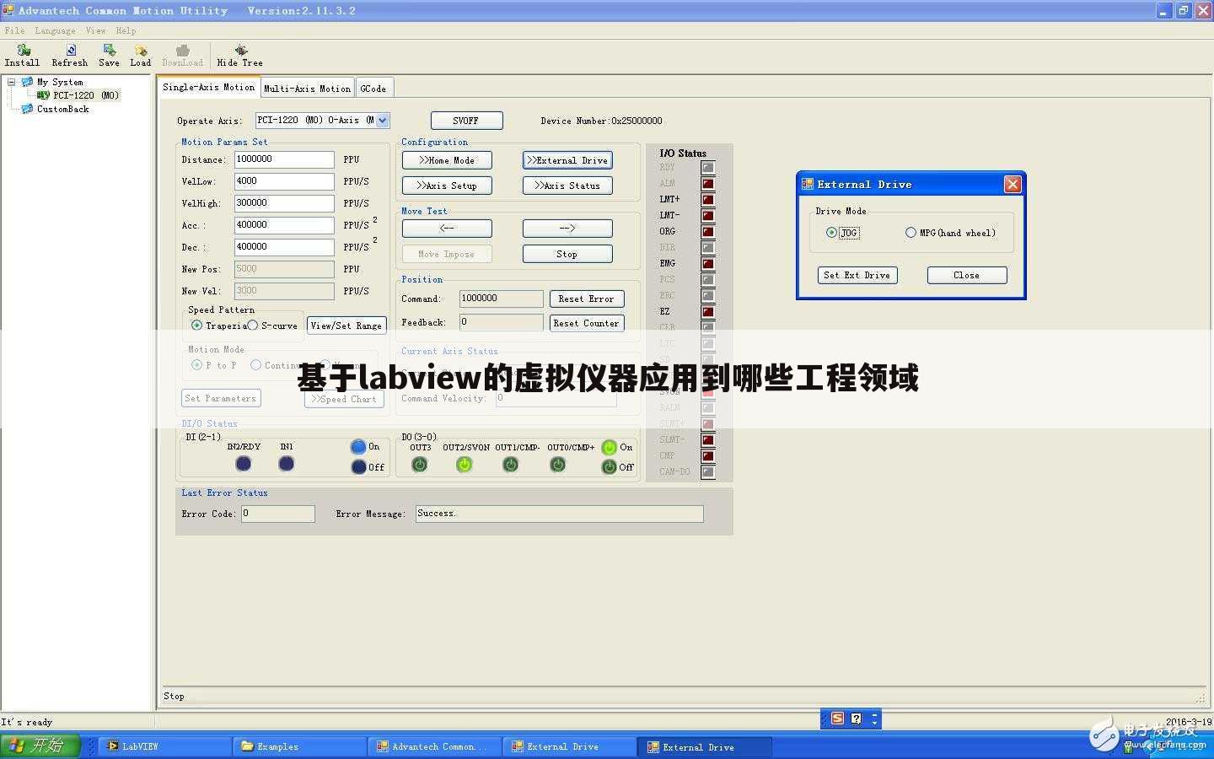1214x759 pixels.
Task: Click the Dec. input field
Action: pyautogui.click(x=284, y=247)
